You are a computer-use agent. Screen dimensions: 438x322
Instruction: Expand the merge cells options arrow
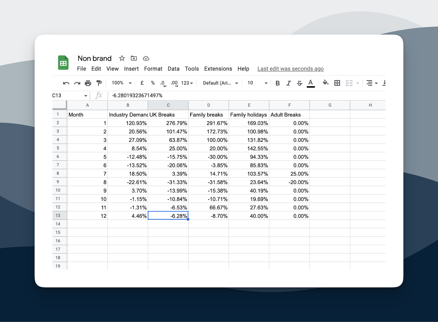(x=358, y=83)
